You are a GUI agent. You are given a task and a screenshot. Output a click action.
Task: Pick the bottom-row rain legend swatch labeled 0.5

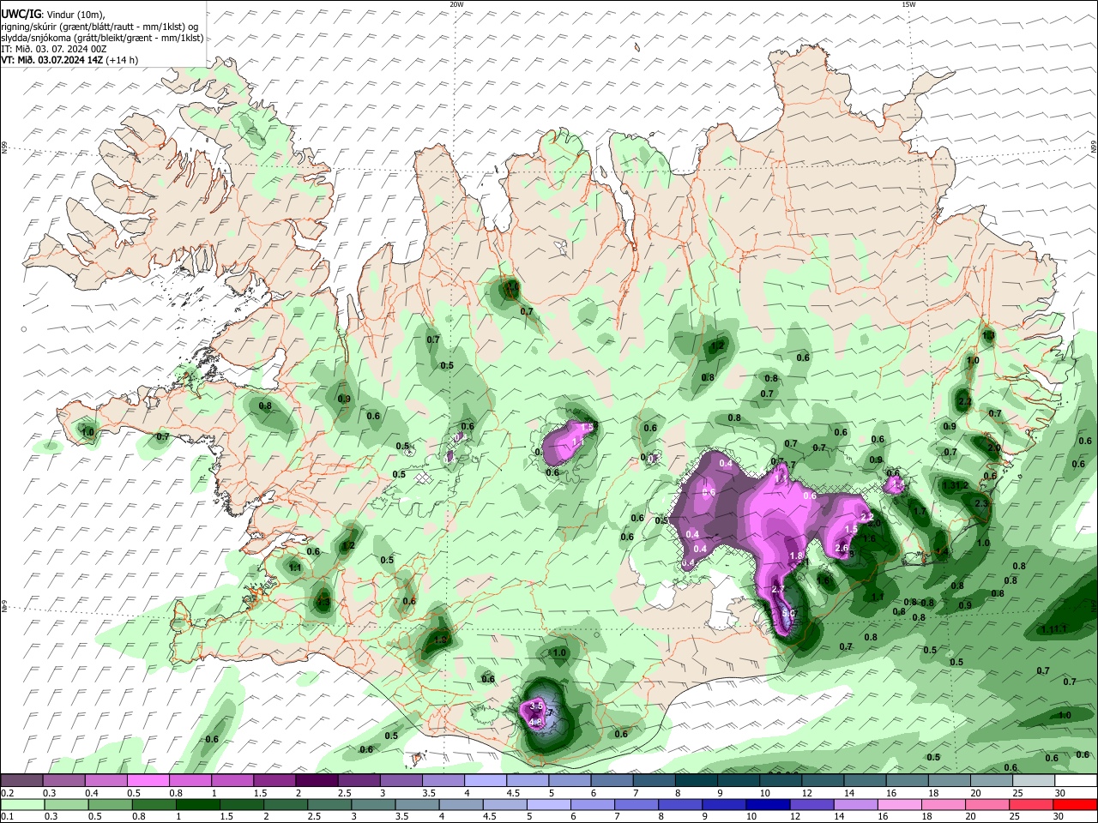pyautogui.click(x=111, y=805)
